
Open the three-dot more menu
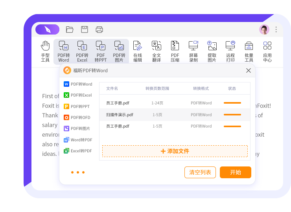tap(276, 29)
